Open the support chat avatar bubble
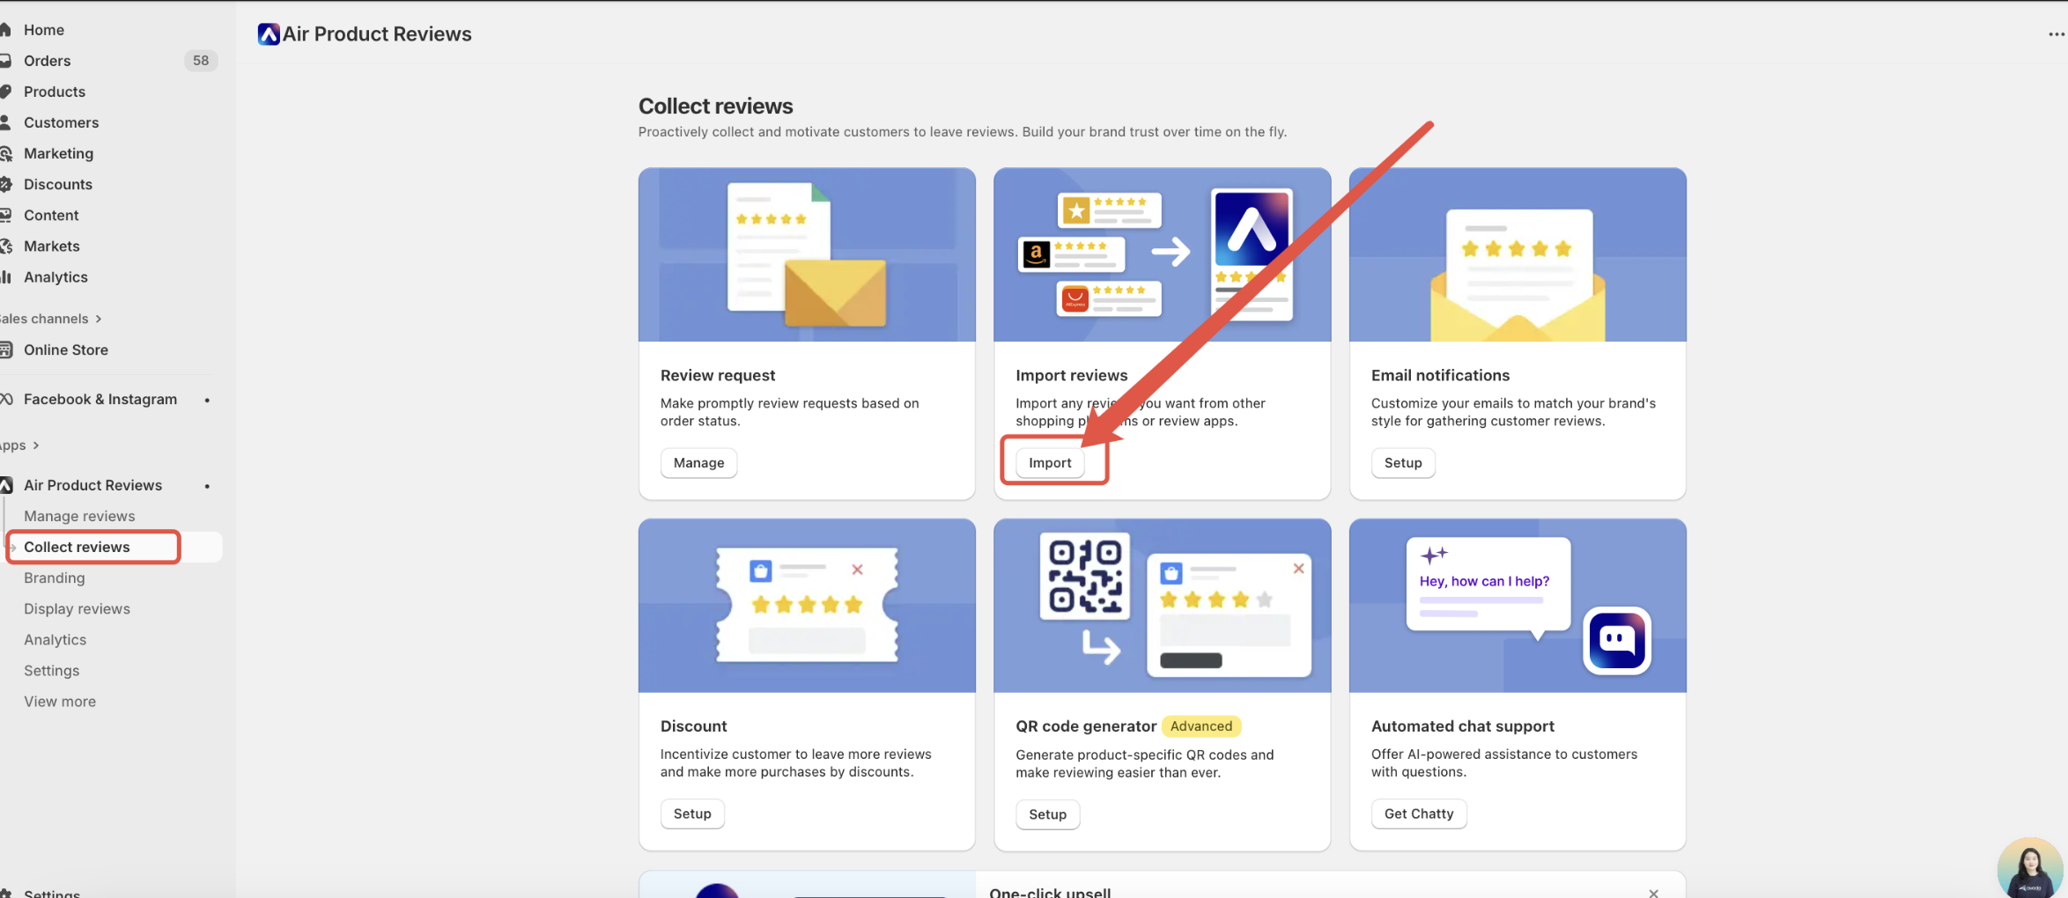Screen dimensions: 2068x898 point(2028,868)
